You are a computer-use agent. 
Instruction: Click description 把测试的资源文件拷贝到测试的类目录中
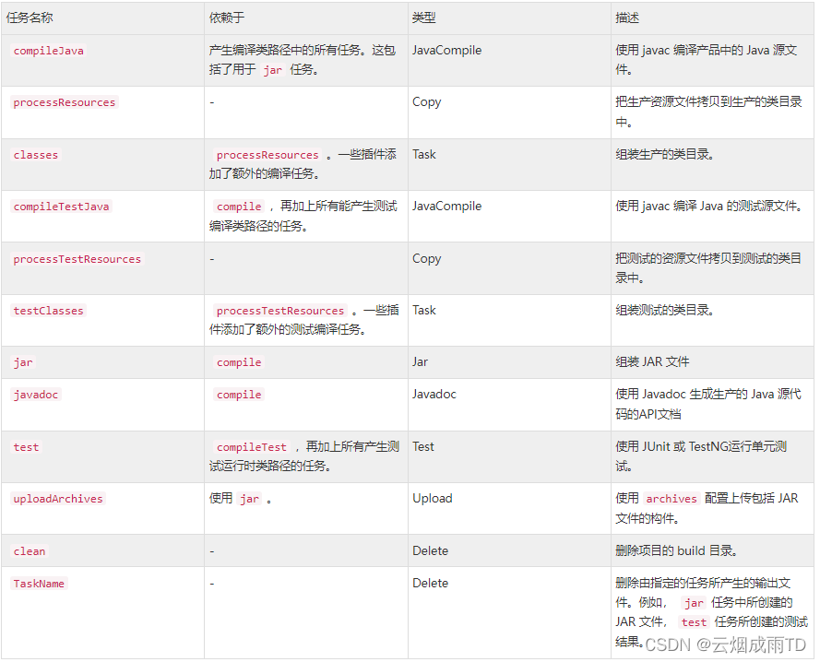[x=708, y=268]
